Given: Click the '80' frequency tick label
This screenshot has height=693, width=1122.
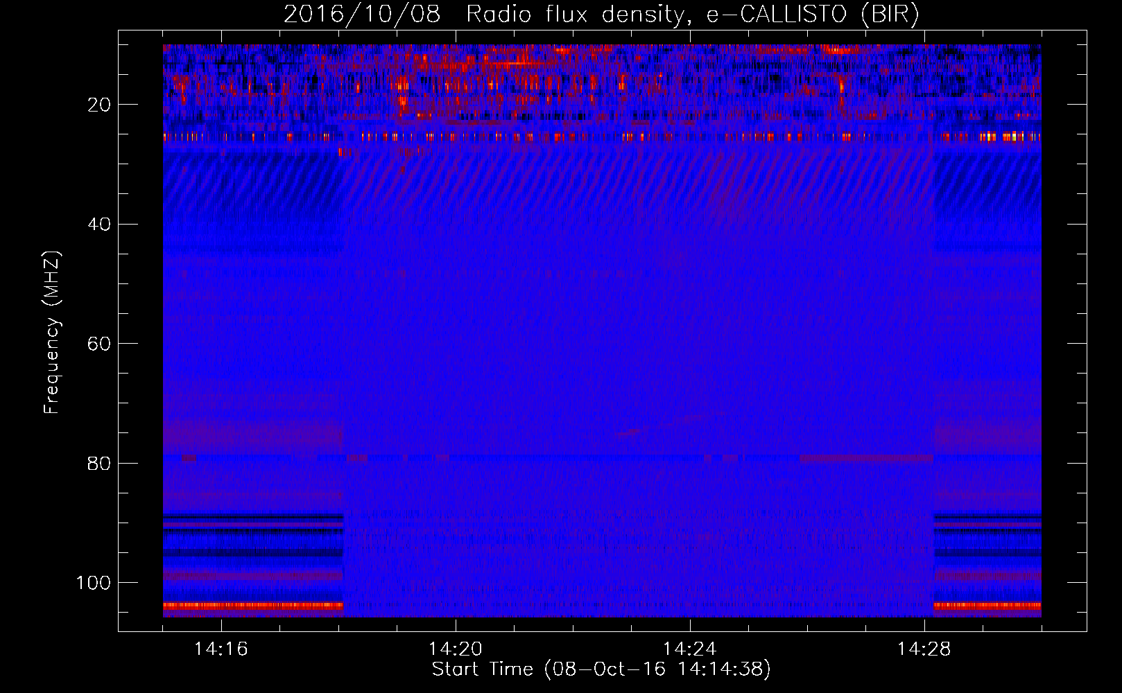Looking at the screenshot, I should point(99,463).
